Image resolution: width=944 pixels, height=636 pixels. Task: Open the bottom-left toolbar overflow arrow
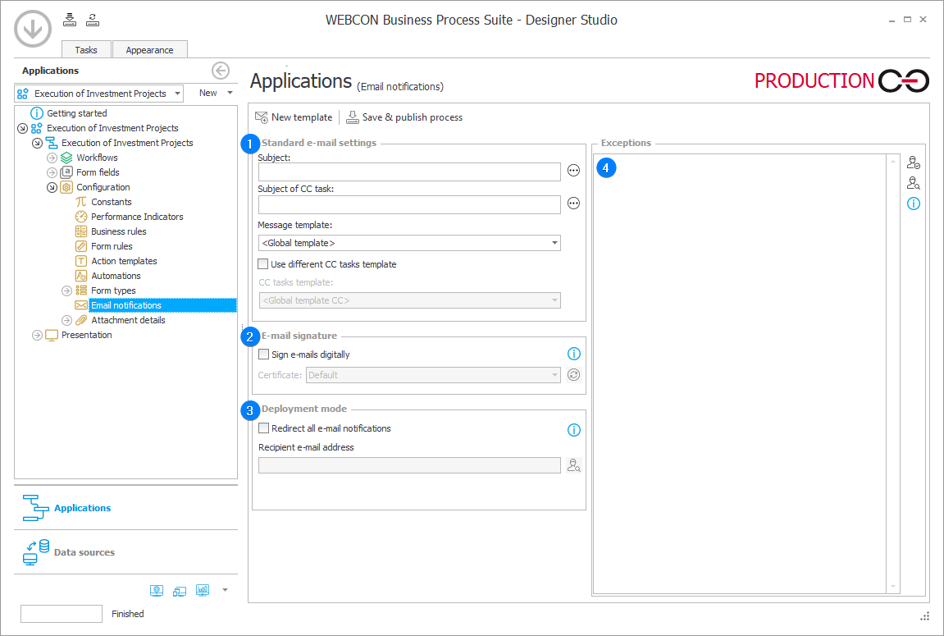pyautogui.click(x=226, y=590)
